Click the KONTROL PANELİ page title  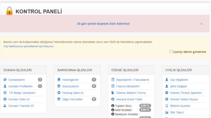click(x=39, y=11)
